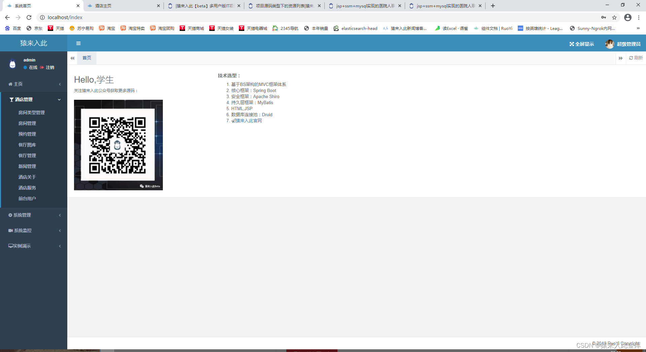
Task: Select the 首页 tab
Action: [87, 58]
